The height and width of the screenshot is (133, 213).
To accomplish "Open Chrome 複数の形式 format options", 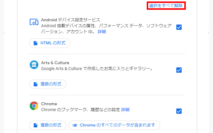I will (48, 125).
